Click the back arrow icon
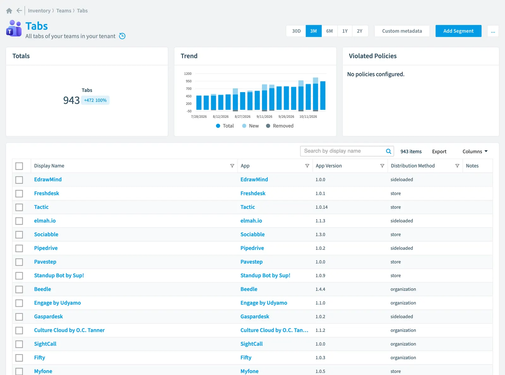The image size is (505, 375). 19,10
